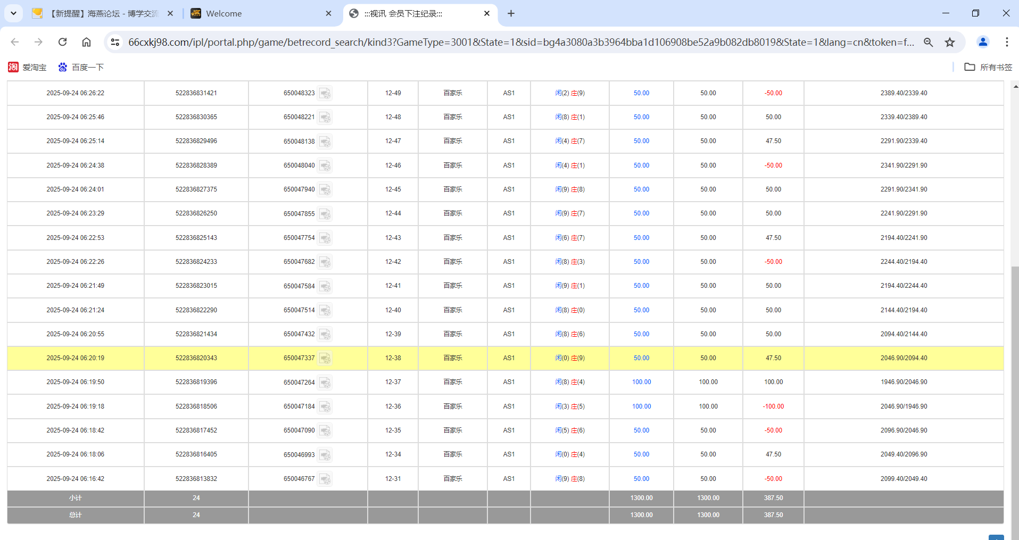This screenshot has height=540, width=1019.
Task: View site information icon in address bar
Action: pos(115,42)
